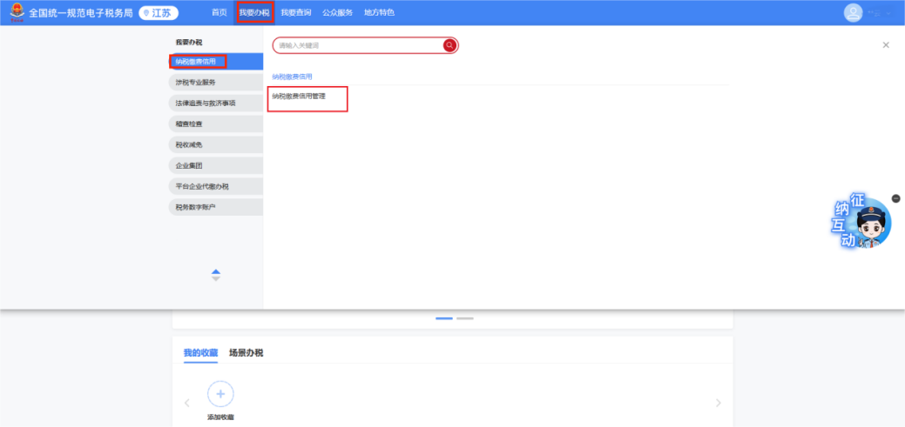The height and width of the screenshot is (427, 905).
Task: Click the red search magnifier icon
Action: [449, 45]
